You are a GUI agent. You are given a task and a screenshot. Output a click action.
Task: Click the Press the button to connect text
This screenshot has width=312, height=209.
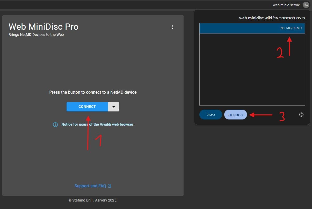(x=93, y=92)
